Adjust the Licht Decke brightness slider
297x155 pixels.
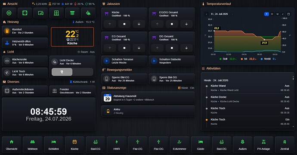72,72
